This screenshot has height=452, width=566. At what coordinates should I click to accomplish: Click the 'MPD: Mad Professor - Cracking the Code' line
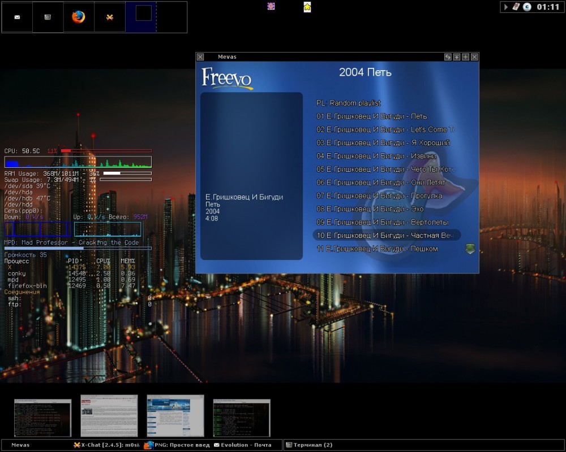[x=71, y=242]
